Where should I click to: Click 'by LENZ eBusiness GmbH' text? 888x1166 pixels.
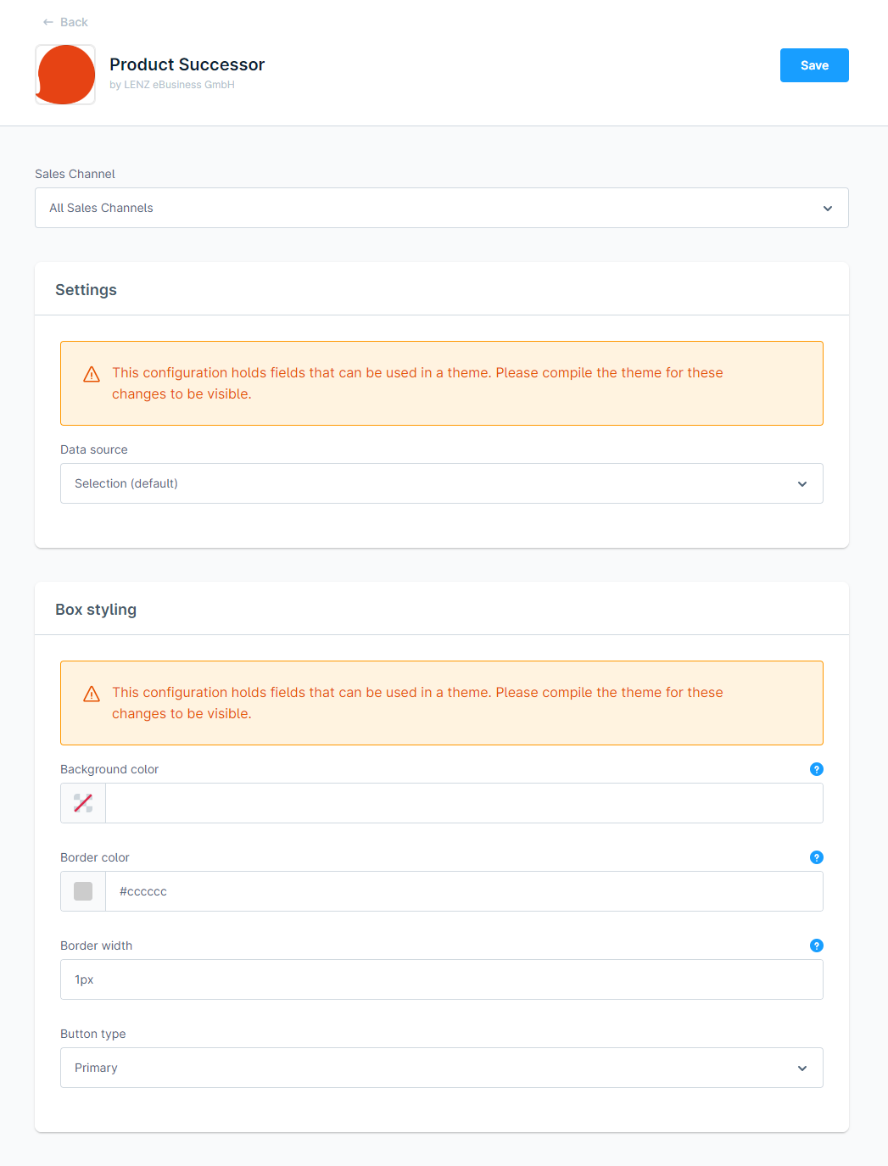pyautogui.click(x=172, y=85)
